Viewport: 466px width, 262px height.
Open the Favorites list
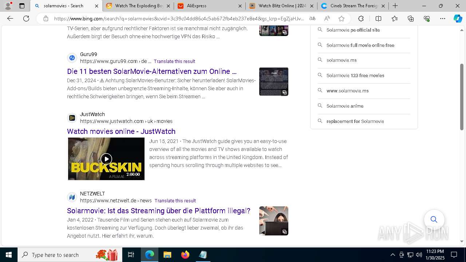click(395, 19)
